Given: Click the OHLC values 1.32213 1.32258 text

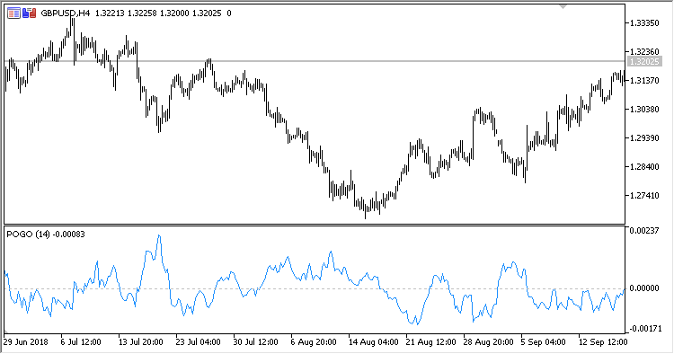Looking at the screenshot, I should click(x=127, y=13).
